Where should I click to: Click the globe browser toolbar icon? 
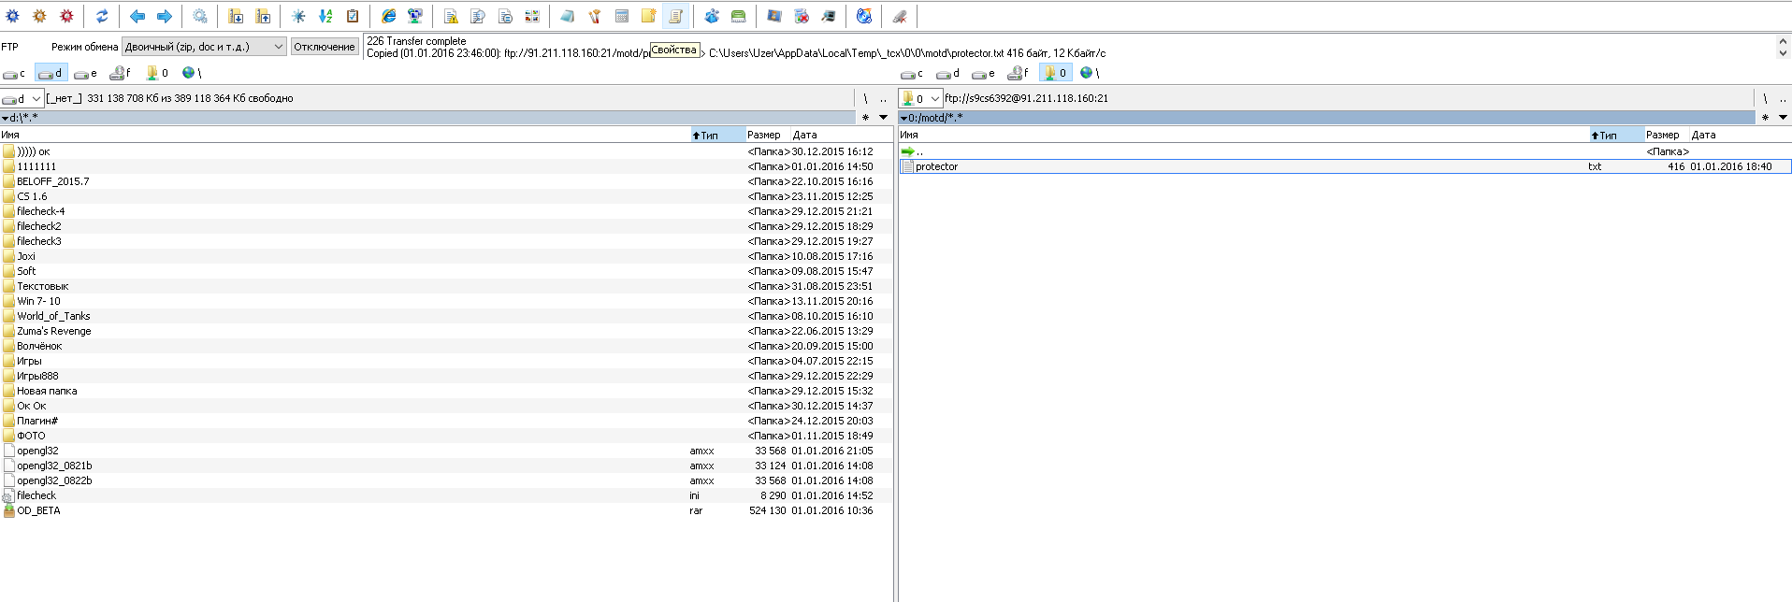(864, 16)
